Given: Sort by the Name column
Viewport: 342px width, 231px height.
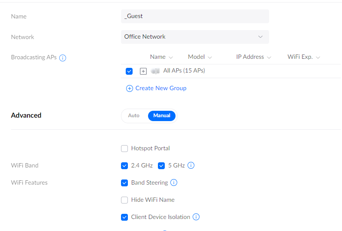Looking at the screenshot, I should pyautogui.click(x=161, y=57).
